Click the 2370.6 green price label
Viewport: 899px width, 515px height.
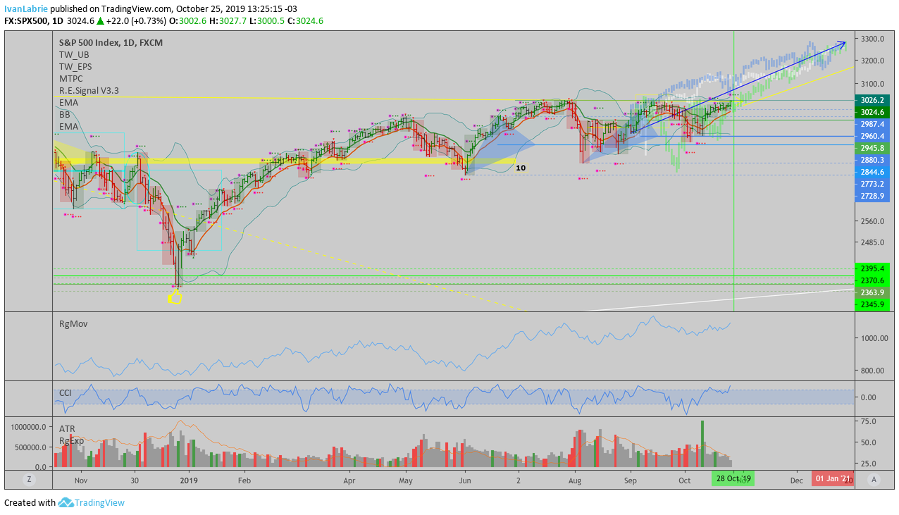tap(872, 280)
